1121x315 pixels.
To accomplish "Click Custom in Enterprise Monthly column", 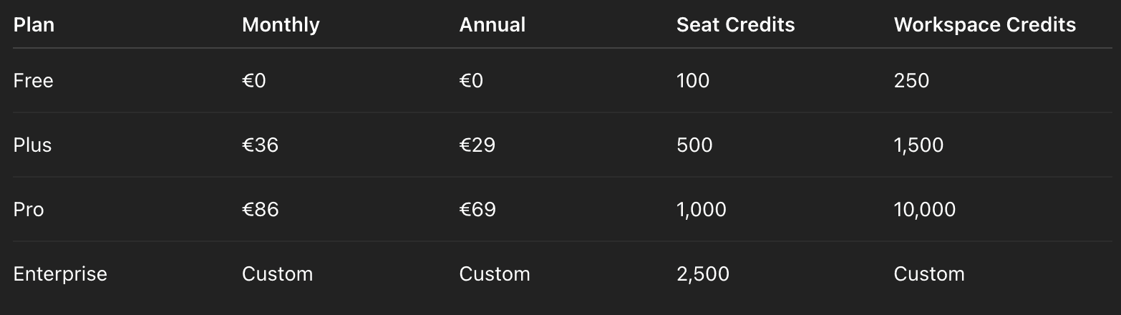I will (278, 273).
